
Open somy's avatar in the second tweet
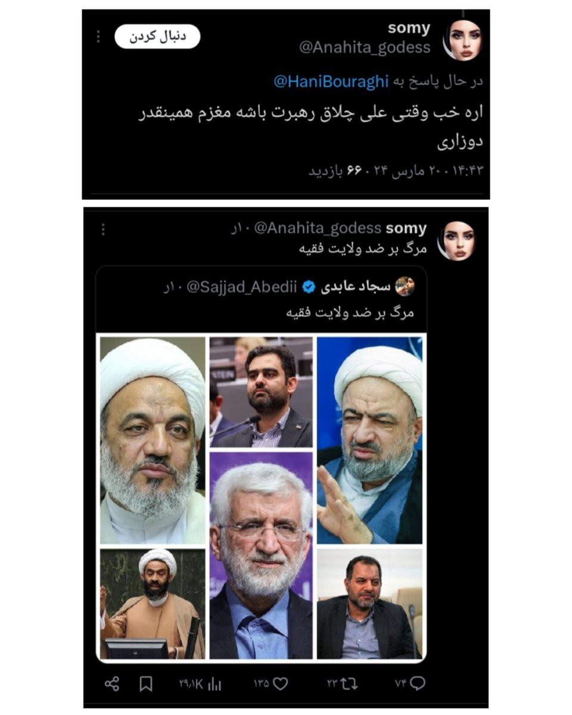[x=456, y=240]
